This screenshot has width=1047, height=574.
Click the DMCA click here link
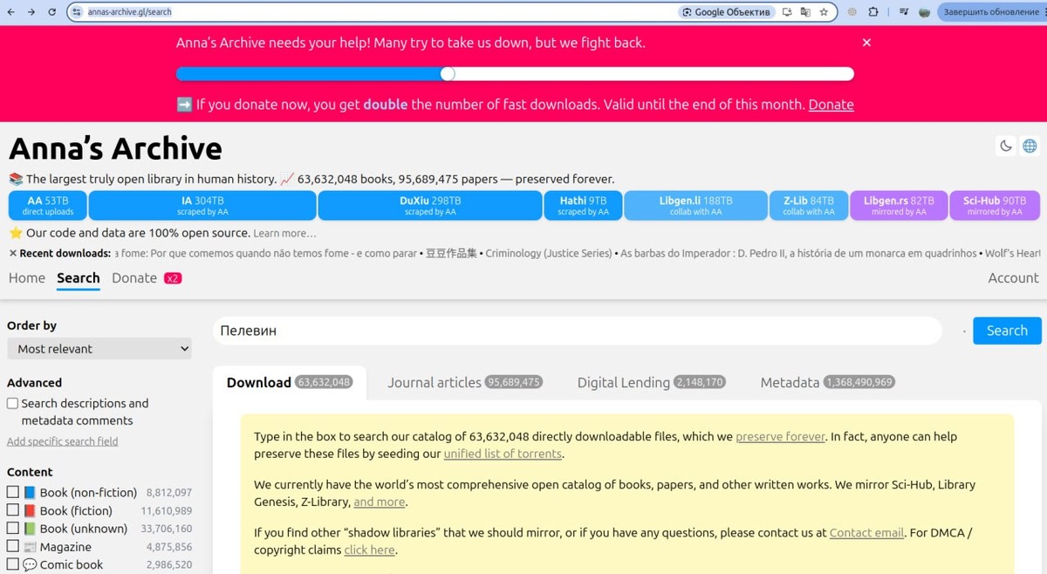point(369,550)
